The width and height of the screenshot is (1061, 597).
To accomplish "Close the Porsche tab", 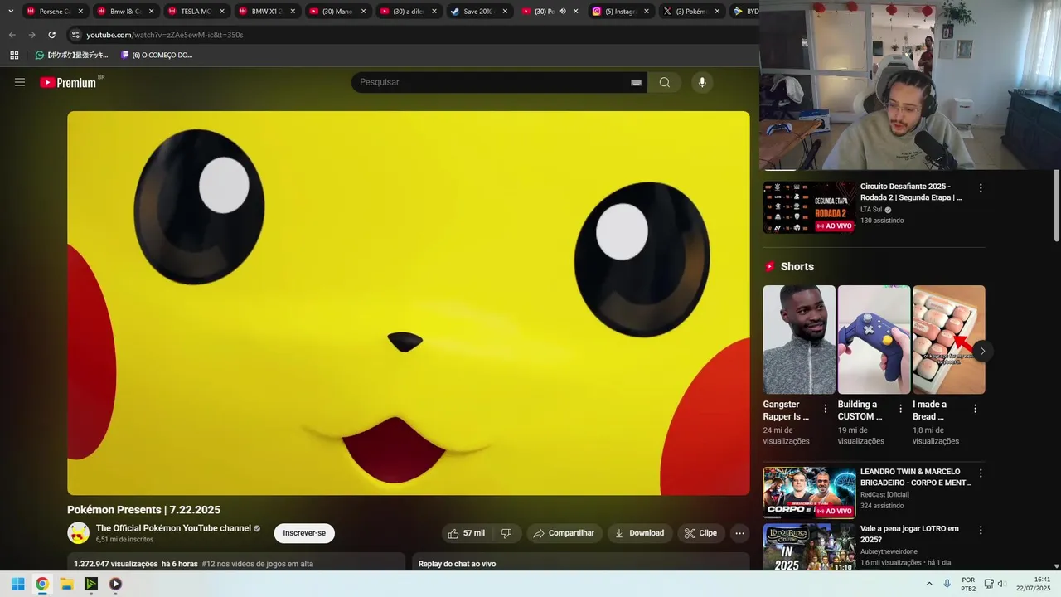I will click(80, 12).
